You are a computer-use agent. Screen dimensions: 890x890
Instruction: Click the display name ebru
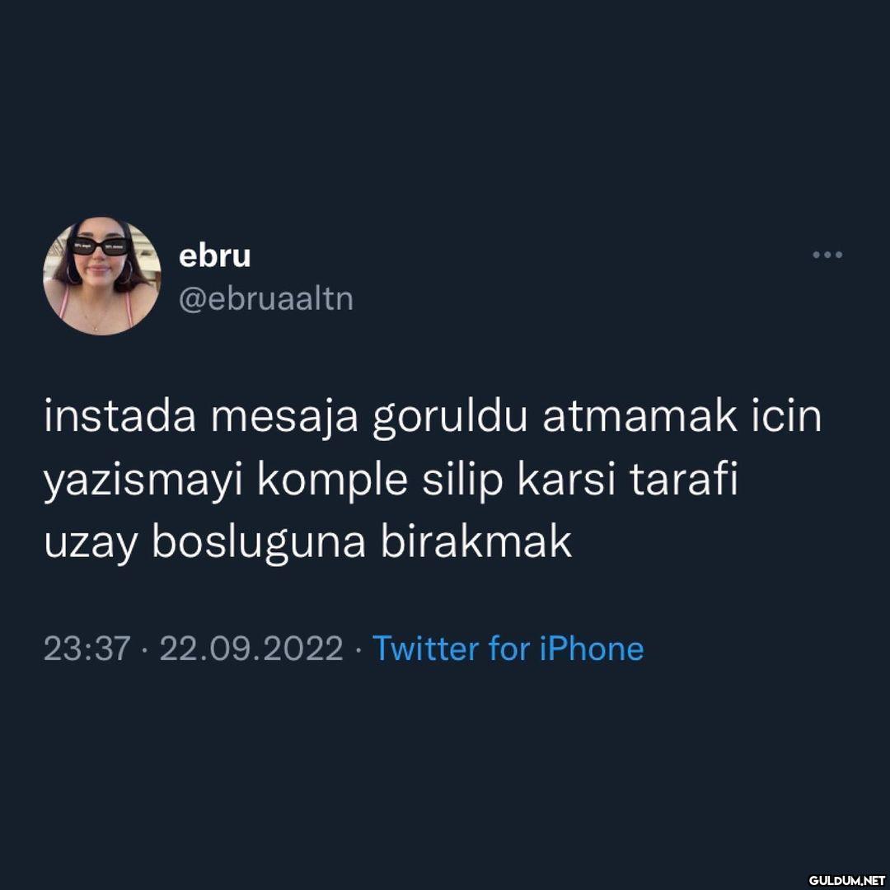214,256
